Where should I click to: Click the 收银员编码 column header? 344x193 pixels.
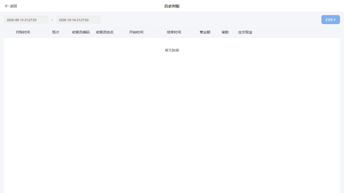coord(81,32)
